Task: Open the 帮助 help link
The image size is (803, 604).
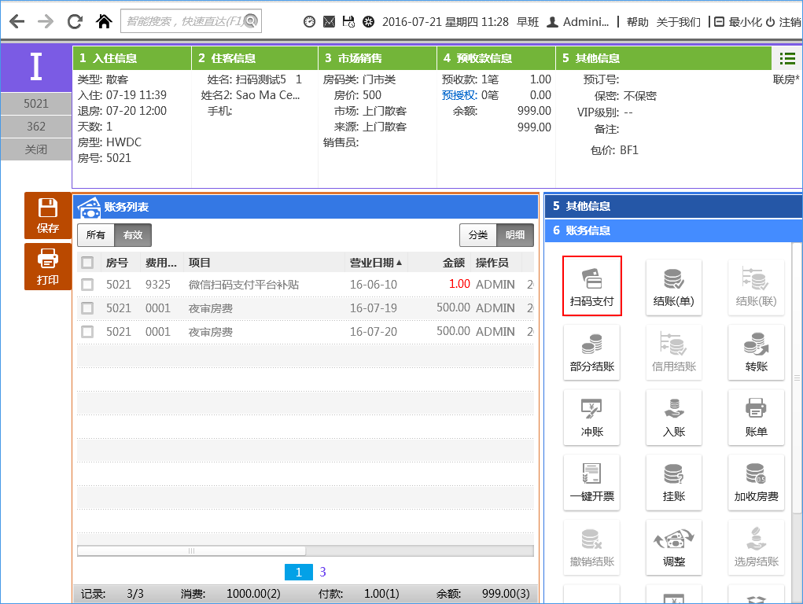Action: (638, 22)
